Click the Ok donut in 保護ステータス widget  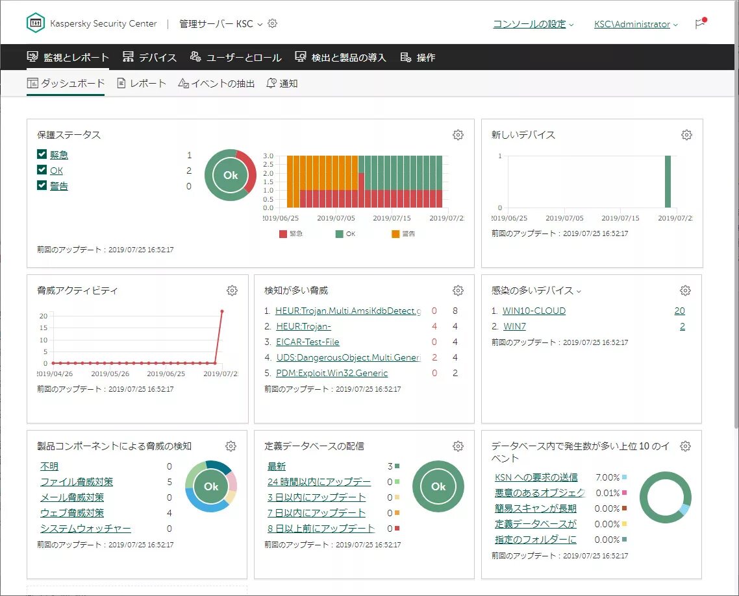click(231, 175)
